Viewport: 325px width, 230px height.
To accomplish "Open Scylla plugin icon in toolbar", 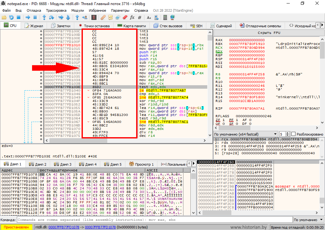I will coord(94,17).
